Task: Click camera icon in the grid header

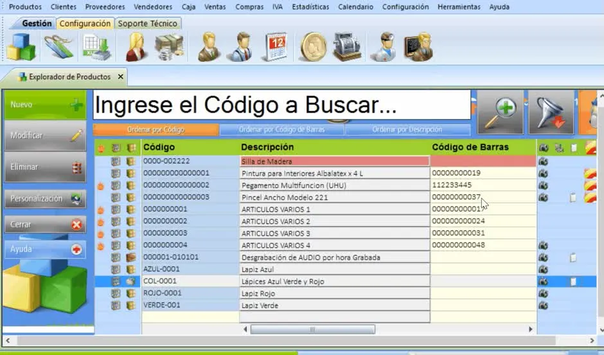Action: 544,148
